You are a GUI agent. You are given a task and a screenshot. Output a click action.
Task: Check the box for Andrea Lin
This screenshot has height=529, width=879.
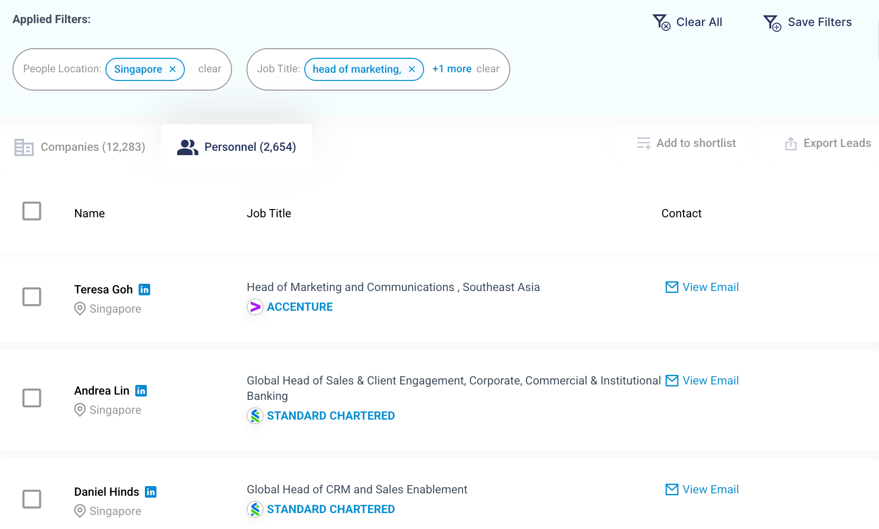tap(32, 398)
